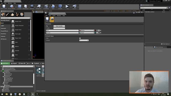Select the Lights category in Place panel
The height and width of the screenshot is (96, 171).
[2, 26]
